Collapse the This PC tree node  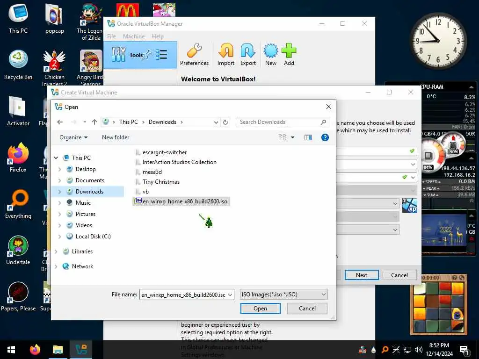click(56, 158)
